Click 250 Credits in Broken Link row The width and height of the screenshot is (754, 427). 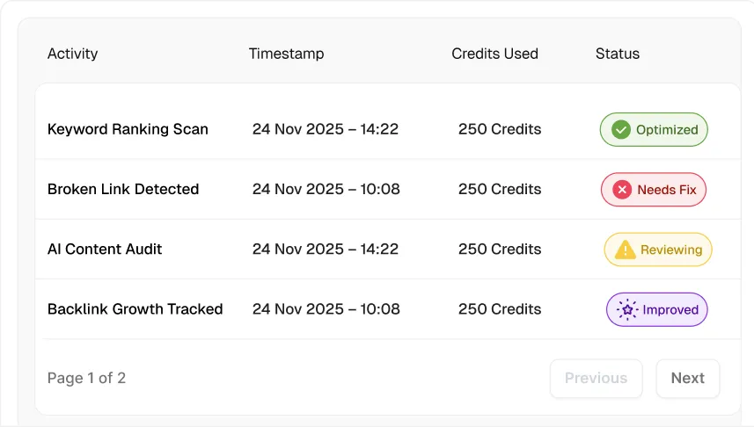500,189
